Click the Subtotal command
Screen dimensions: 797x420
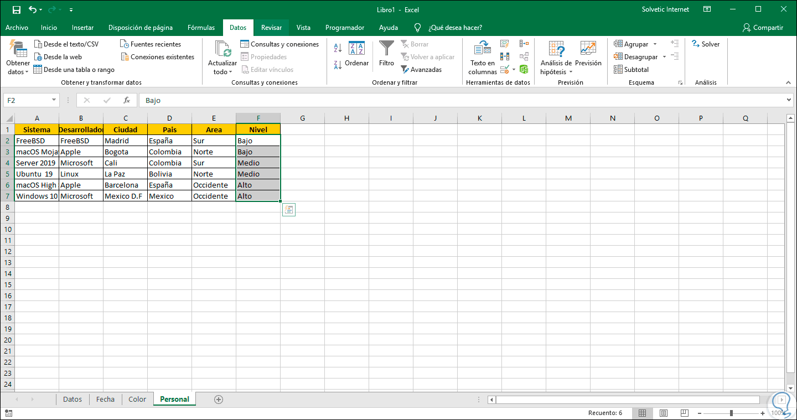[x=631, y=70]
